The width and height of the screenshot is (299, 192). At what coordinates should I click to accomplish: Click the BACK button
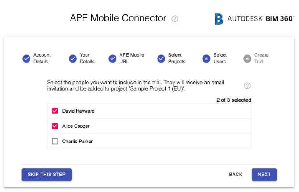pos(236,175)
